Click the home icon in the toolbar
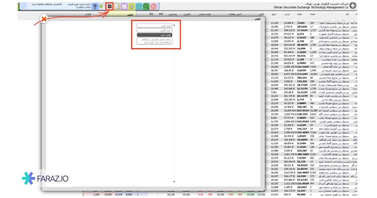Viewport: 377px width, 198px height. point(153,6)
